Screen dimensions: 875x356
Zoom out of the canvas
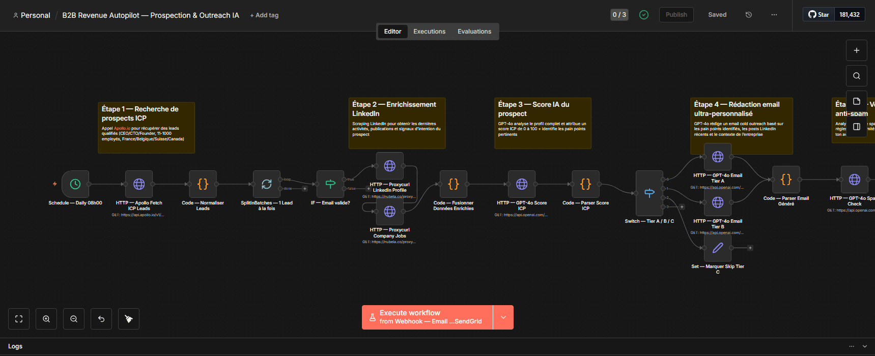[x=74, y=319]
